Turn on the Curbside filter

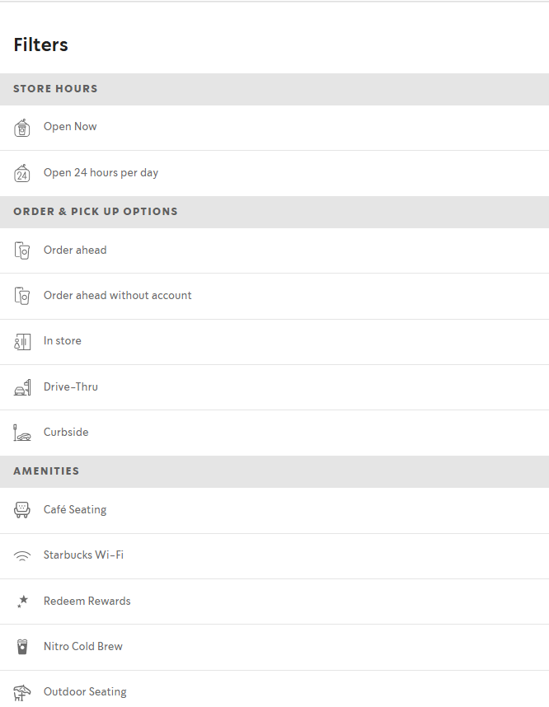coord(66,433)
